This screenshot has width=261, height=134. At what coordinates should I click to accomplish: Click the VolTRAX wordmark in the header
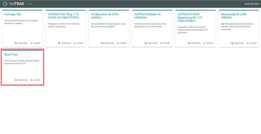pos(17,3)
